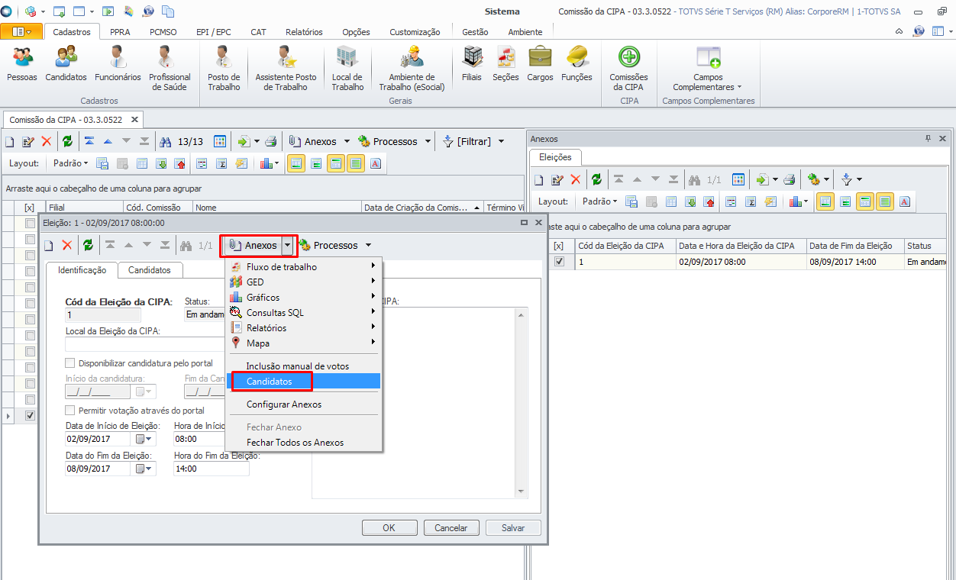The height and width of the screenshot is (580, 956).
Task: Open Cargos in the ribbon
Action: click(540, 64)
